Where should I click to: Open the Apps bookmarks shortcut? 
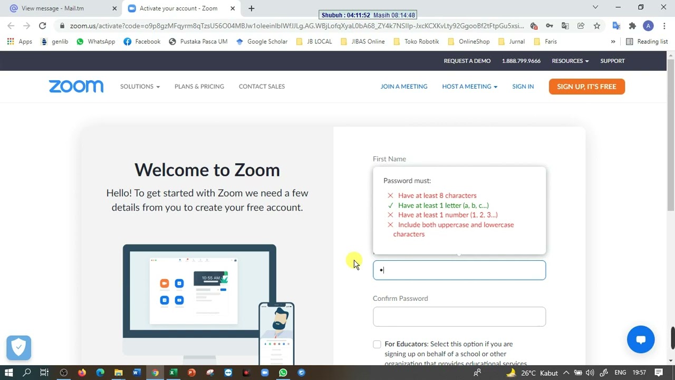click(x=20, y=42)
